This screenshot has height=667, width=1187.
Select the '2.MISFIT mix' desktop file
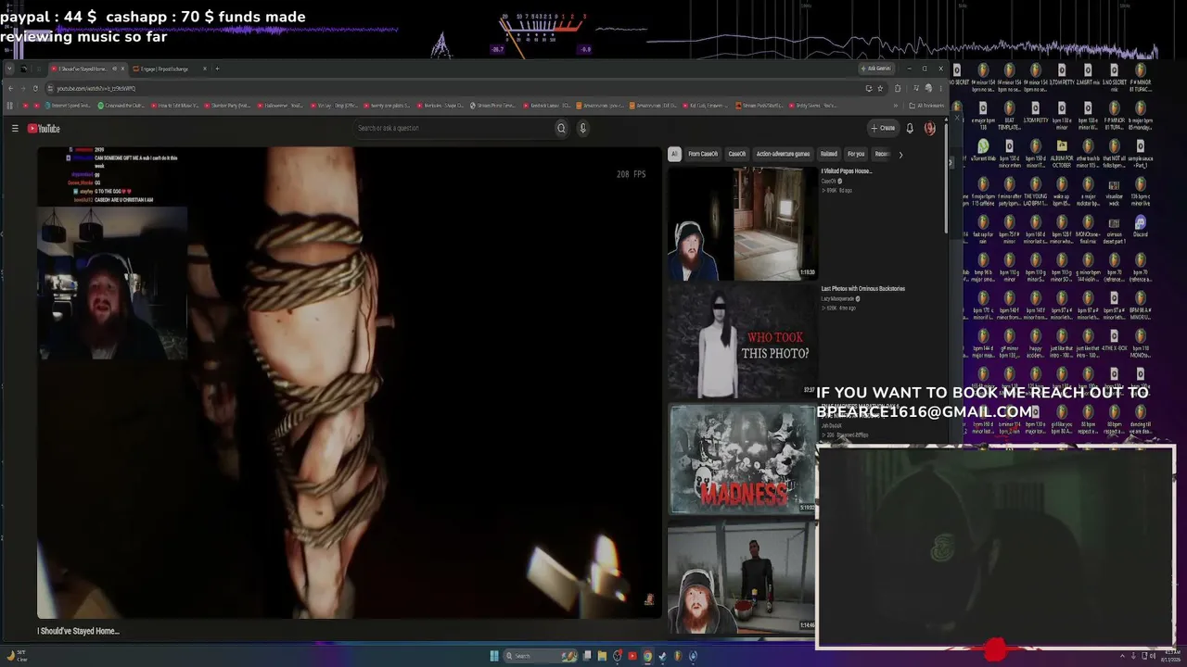pos(1088,75)
